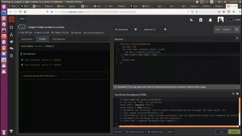Expand the Solution panel
Viewport: 242px width, 136px height.
tap(237, 38)
